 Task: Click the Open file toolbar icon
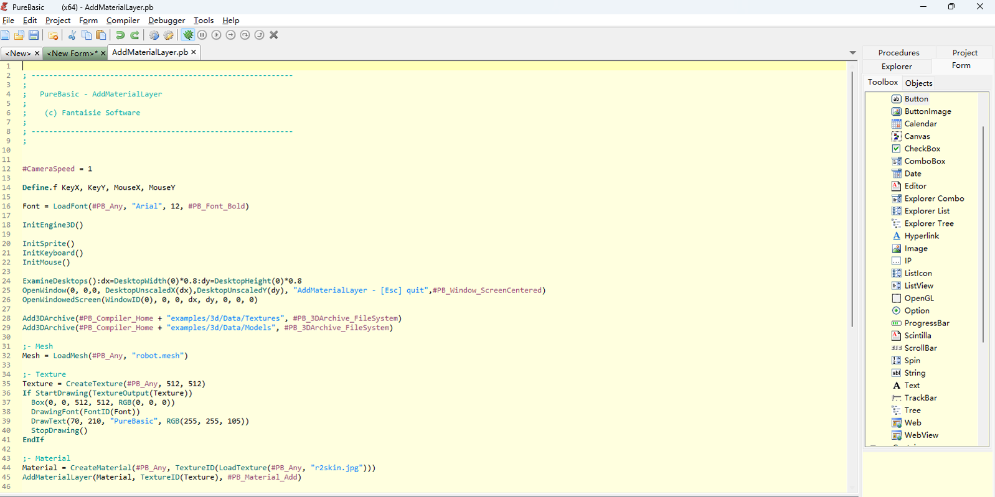19,35
